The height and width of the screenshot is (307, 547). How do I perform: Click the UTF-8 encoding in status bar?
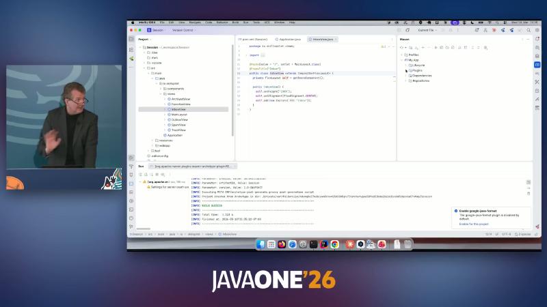(506, 234)
